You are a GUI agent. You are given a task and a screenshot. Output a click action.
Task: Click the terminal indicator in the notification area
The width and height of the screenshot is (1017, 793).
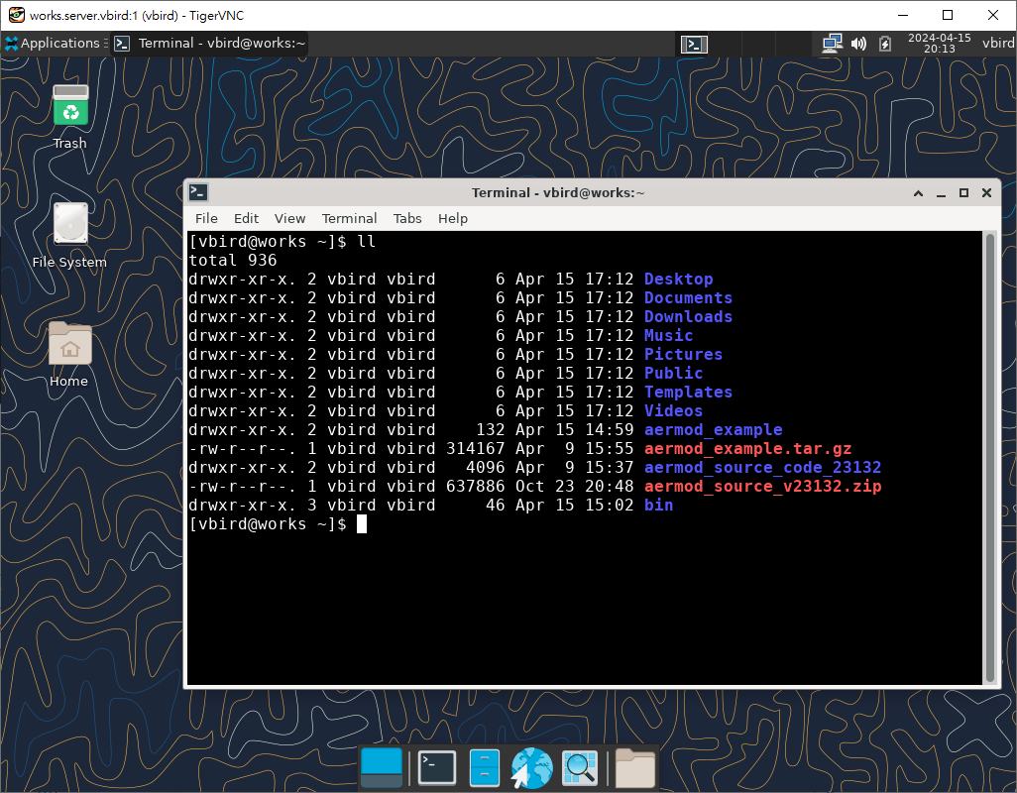695,44
